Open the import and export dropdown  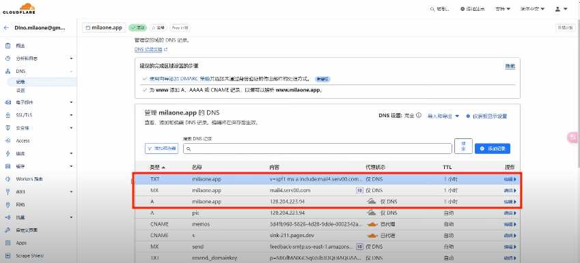(443, 116)
